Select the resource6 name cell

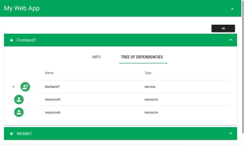coord(53,113)
